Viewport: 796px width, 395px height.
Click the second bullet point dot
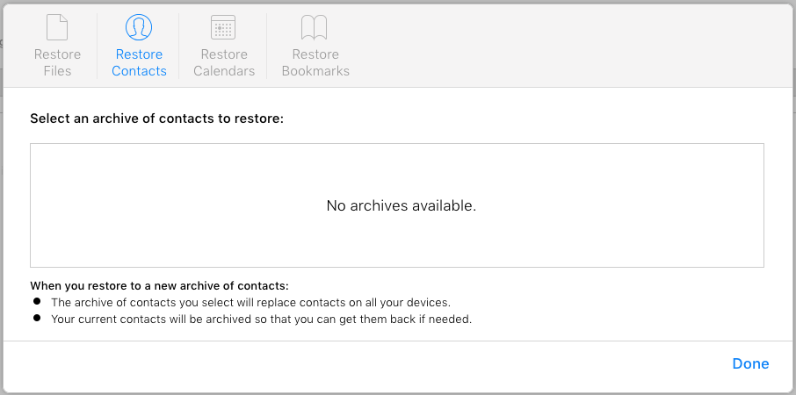coord(37,319)
